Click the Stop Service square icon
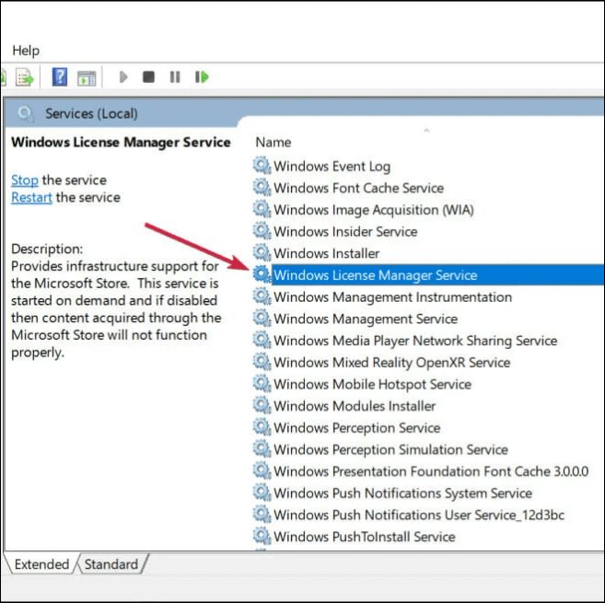This screenshot has height=603, width=605. 148,76
